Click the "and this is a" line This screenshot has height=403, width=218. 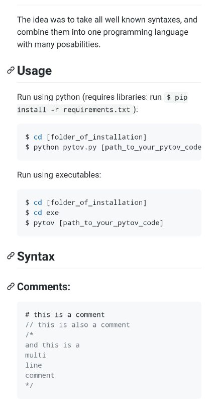pos(53,345)
